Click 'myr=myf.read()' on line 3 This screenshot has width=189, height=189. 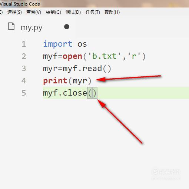coord(77,69)
